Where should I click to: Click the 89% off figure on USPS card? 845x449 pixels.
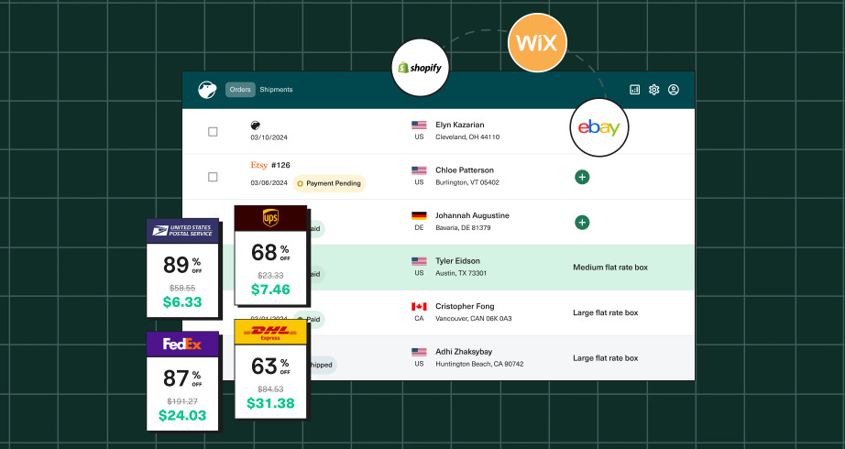(x=182, y=265)
